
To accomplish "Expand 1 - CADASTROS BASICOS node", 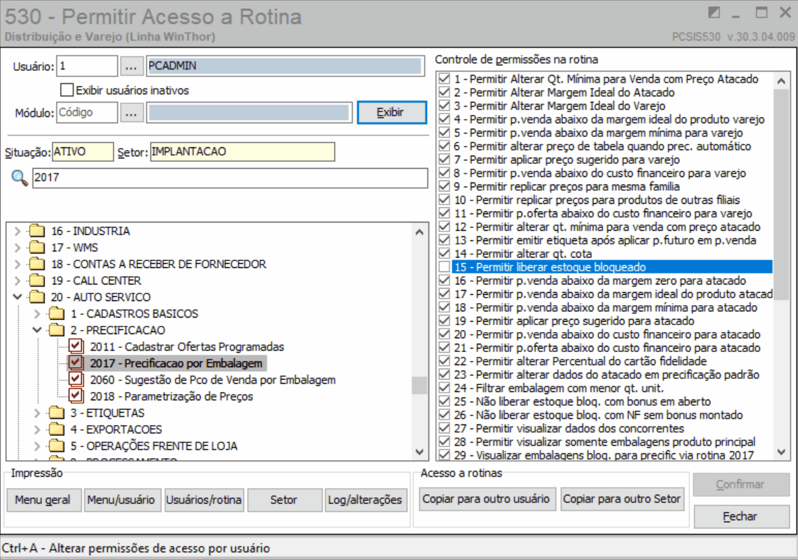I will [x=37, y=313].
